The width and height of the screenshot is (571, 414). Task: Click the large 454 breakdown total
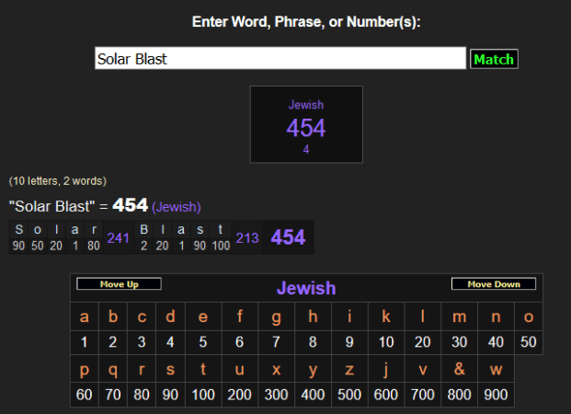pos(288,237)
